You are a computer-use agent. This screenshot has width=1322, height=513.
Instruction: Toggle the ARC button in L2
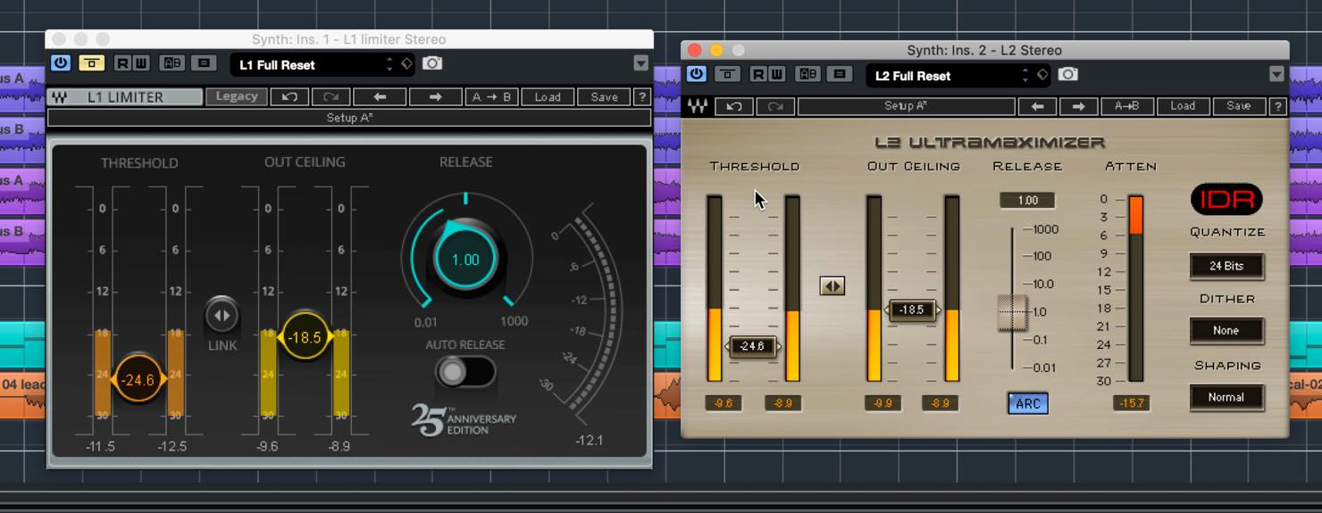(1028, 403)
